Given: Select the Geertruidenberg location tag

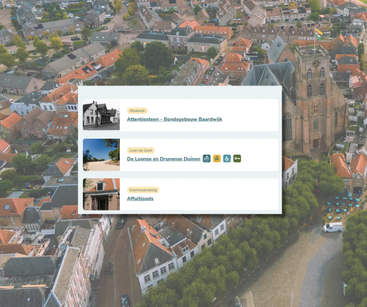Looking at the screenshot, I should (143, 190).
